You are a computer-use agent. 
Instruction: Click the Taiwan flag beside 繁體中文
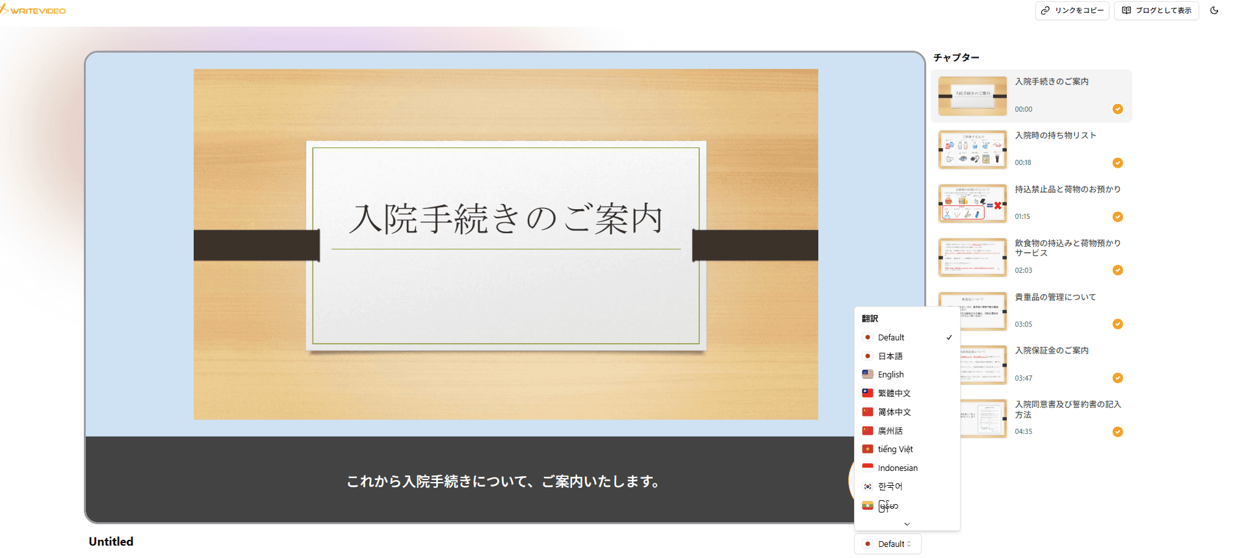[x=867, y=393]
